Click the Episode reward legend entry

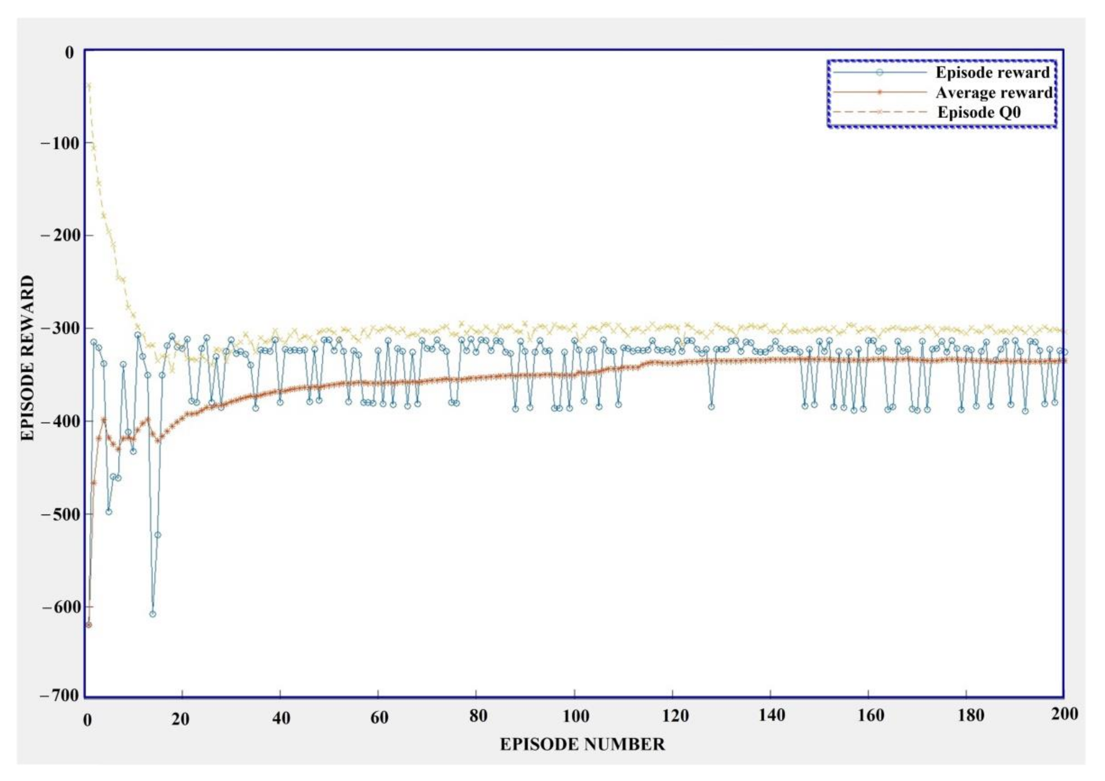click(x=992, y=73)
